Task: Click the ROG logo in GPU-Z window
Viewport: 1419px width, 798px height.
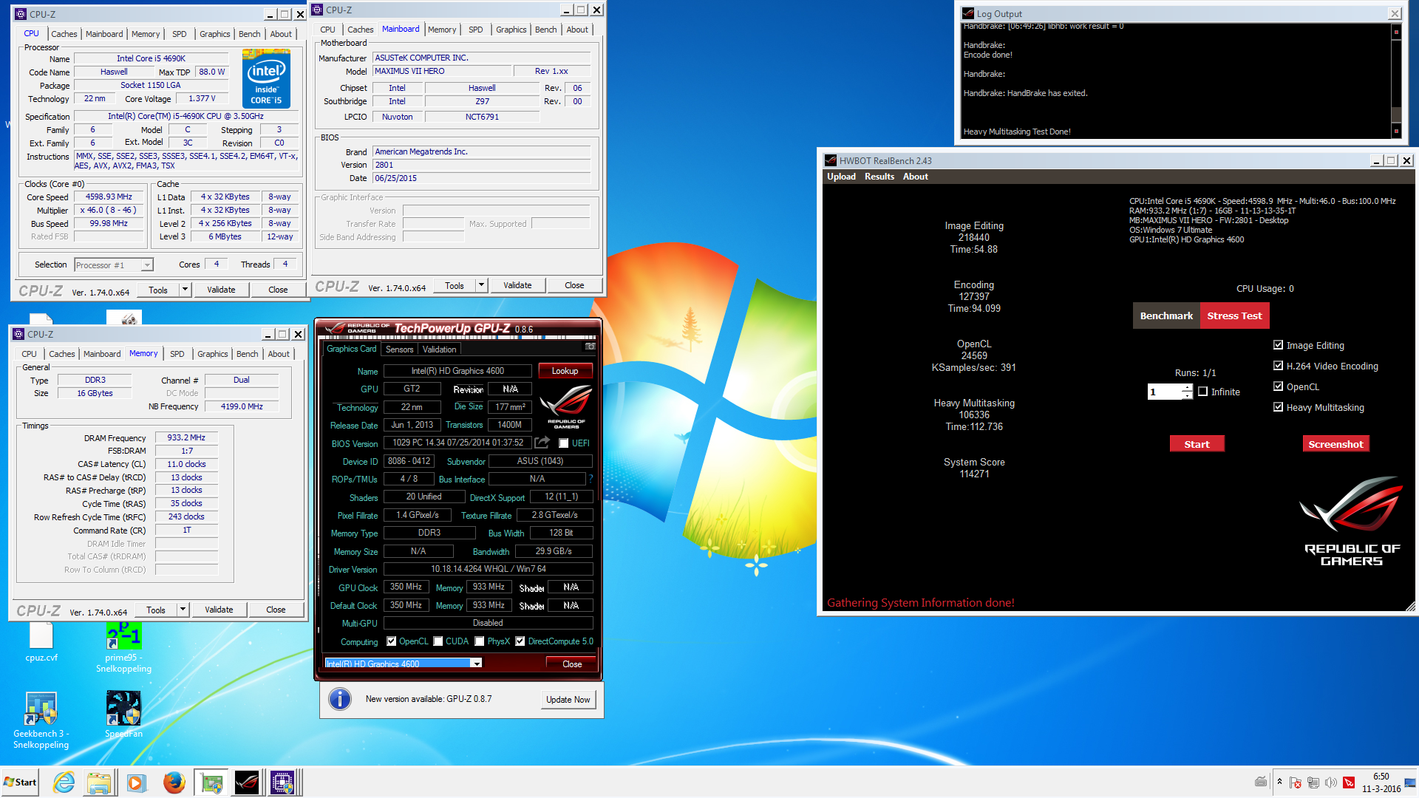Action: point(566,405)
